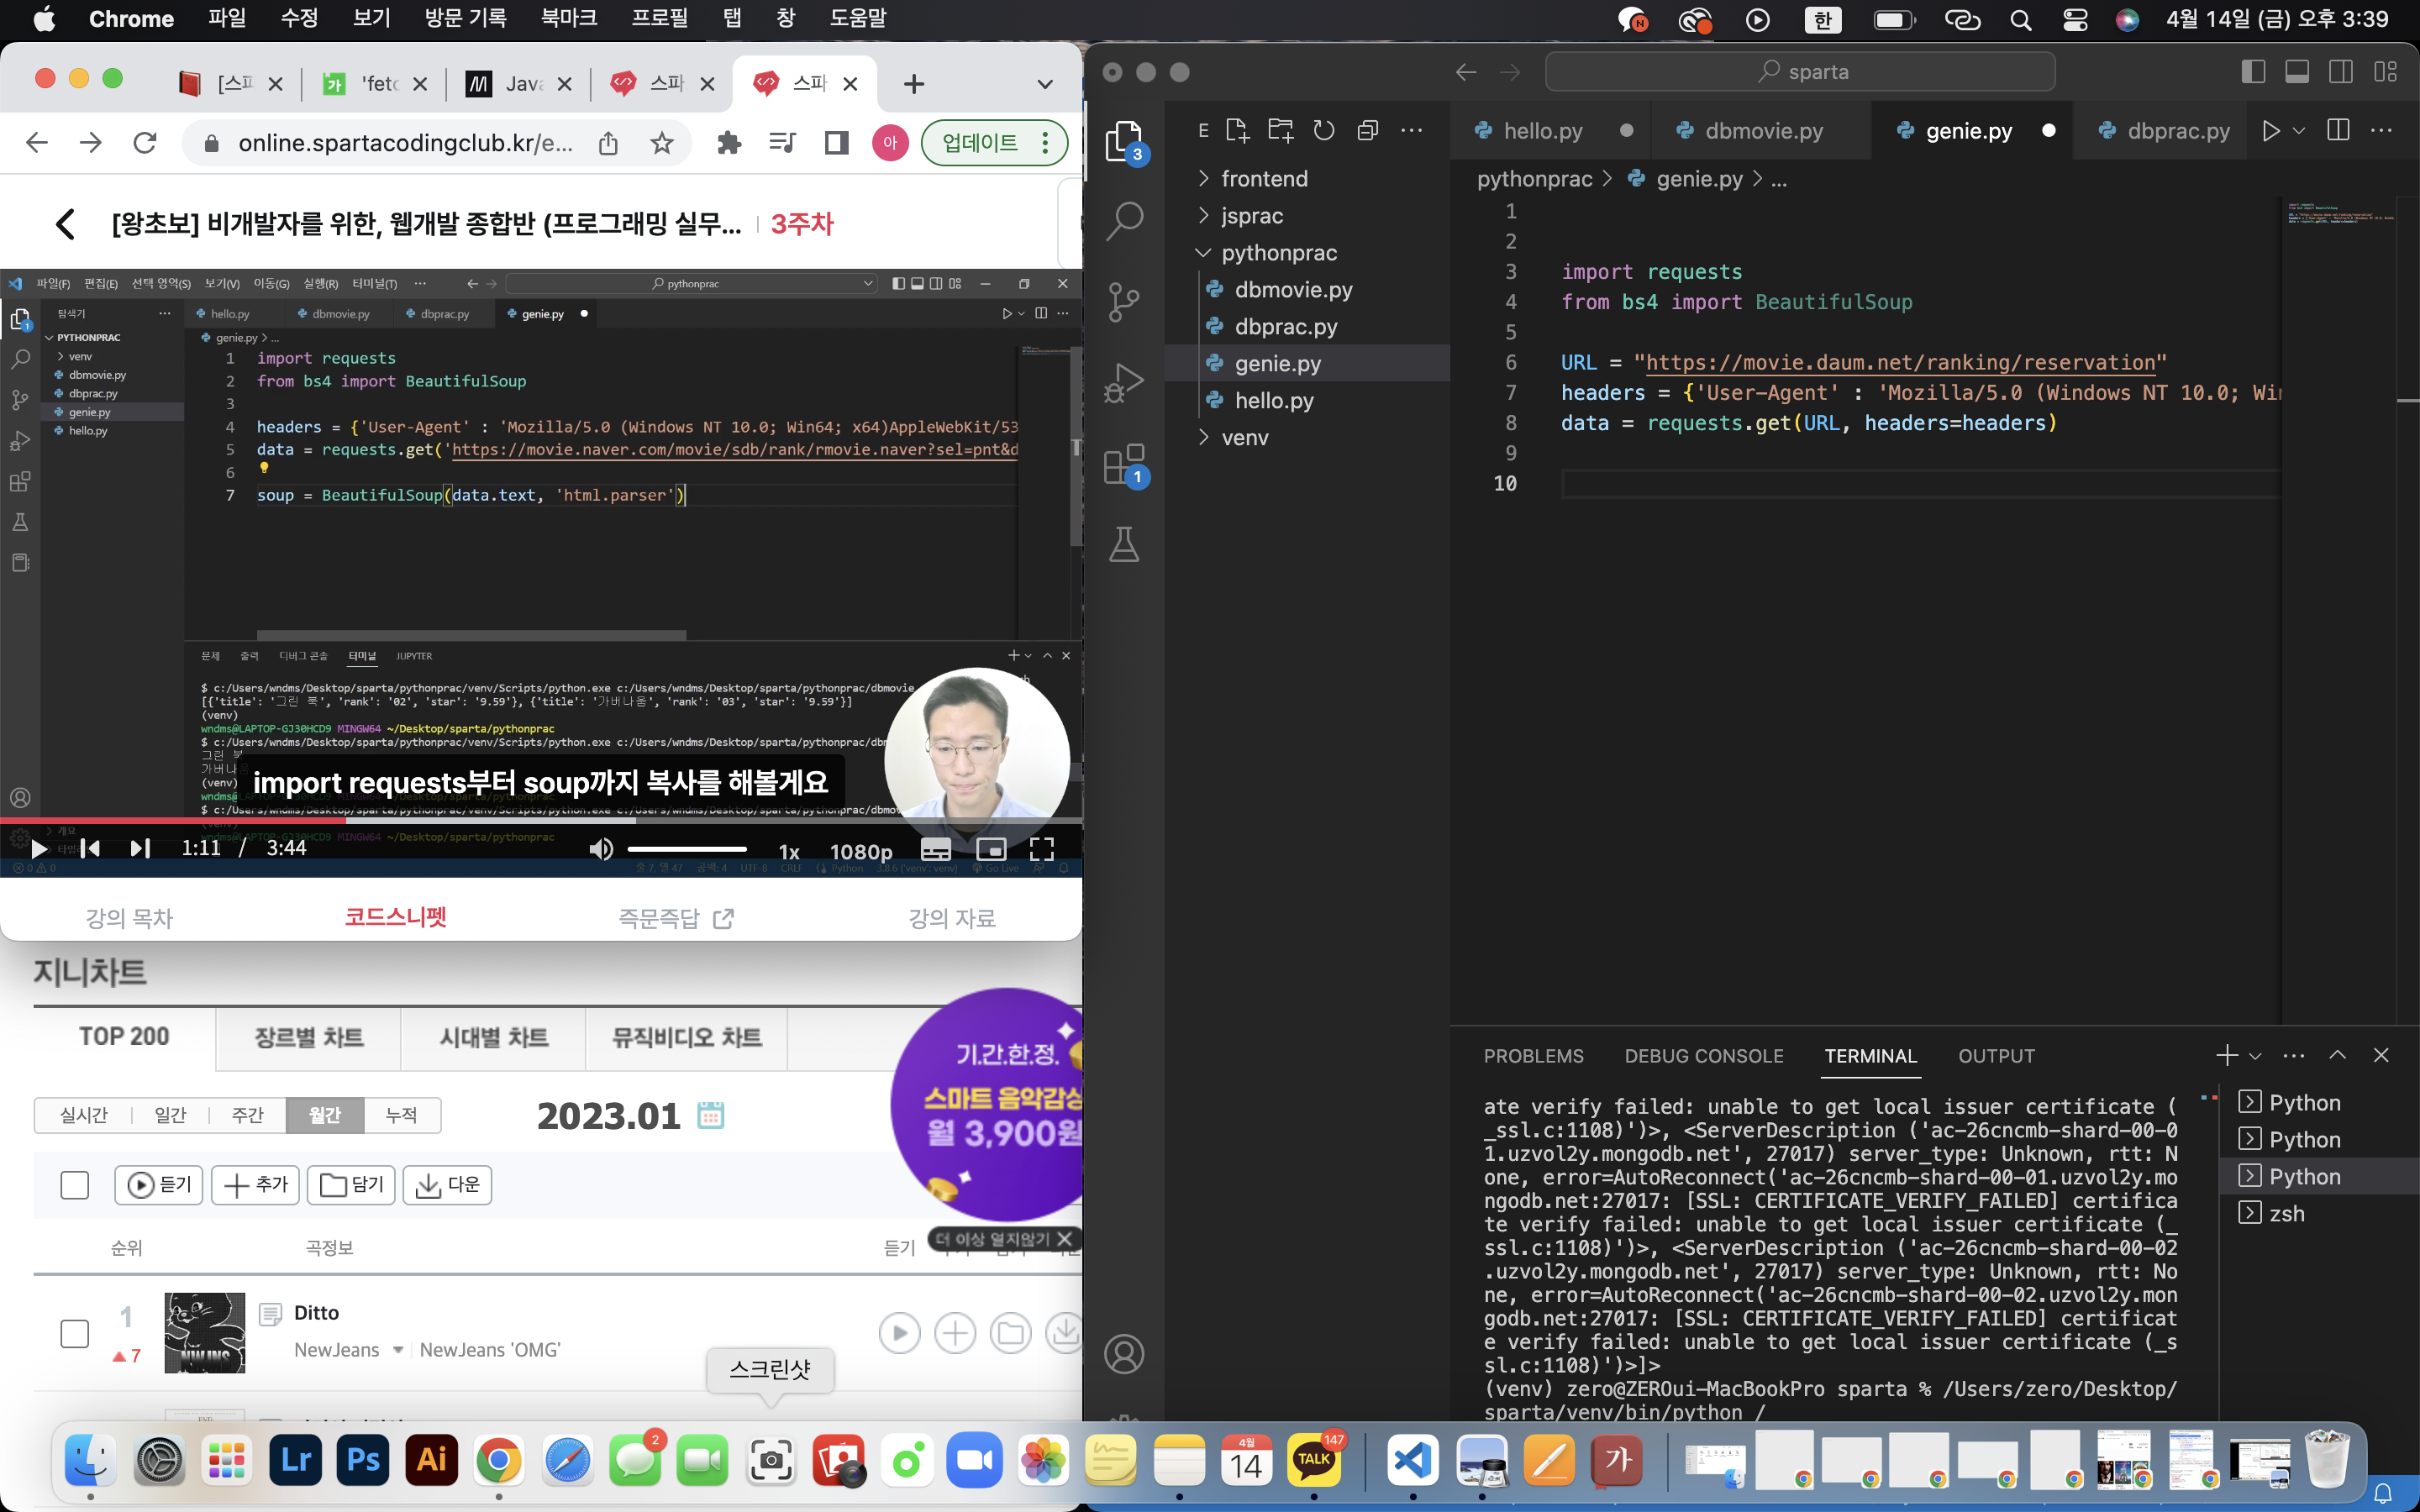
Task: Share this page from the Chrome address bar
Action: pyautogui.click(x=608, y=143)
